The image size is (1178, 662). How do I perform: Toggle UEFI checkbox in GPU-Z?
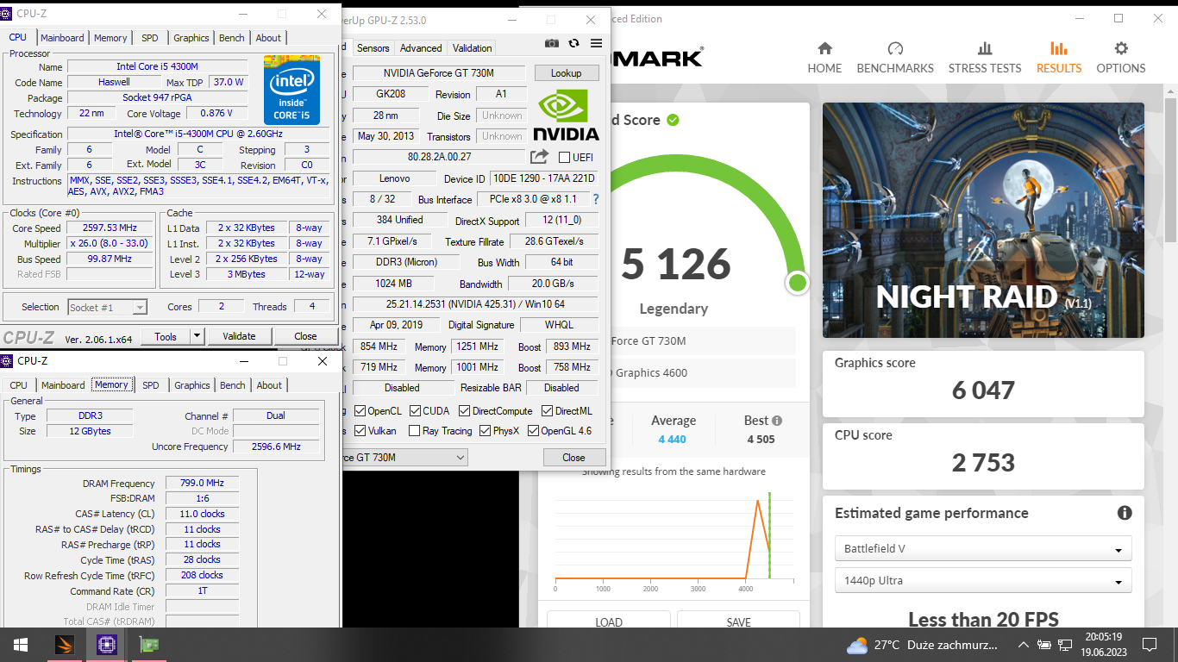pos(564,157)
